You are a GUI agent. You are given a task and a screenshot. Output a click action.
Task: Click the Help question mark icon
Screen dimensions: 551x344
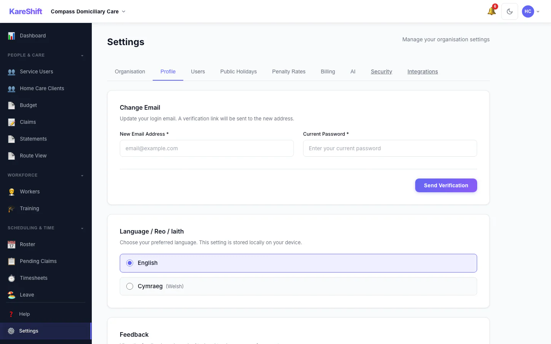[x=11, y=314]
